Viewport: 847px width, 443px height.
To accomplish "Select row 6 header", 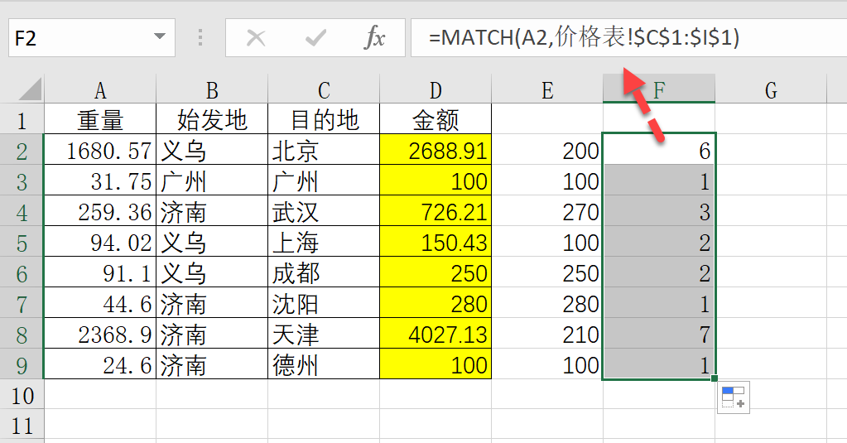I will coord(22,272).
